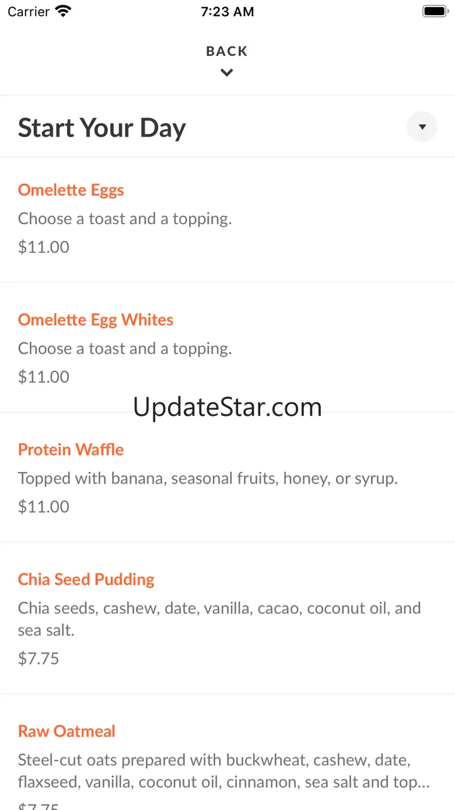Expand the Start Your Day category dropdown

[422, 127]
